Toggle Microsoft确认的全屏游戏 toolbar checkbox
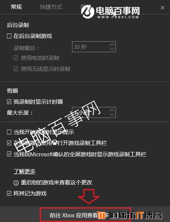Viewport: 170px width, 222px height. pos(9,154)
